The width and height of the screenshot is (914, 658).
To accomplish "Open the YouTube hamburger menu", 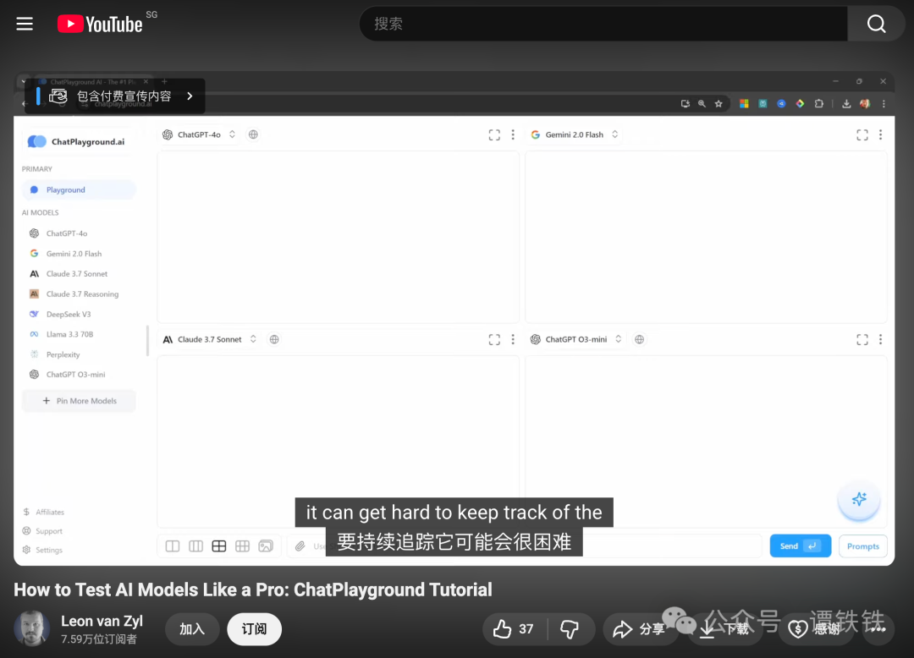I will [25, 24].
